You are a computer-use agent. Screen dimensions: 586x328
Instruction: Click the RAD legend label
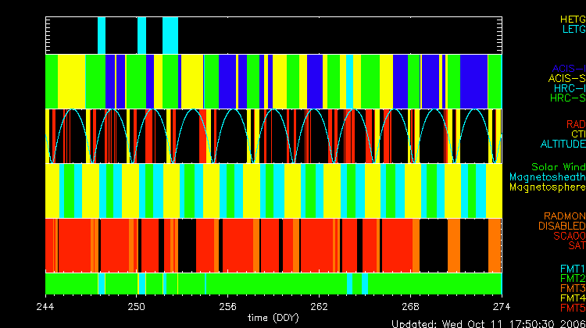click(575, 124)
